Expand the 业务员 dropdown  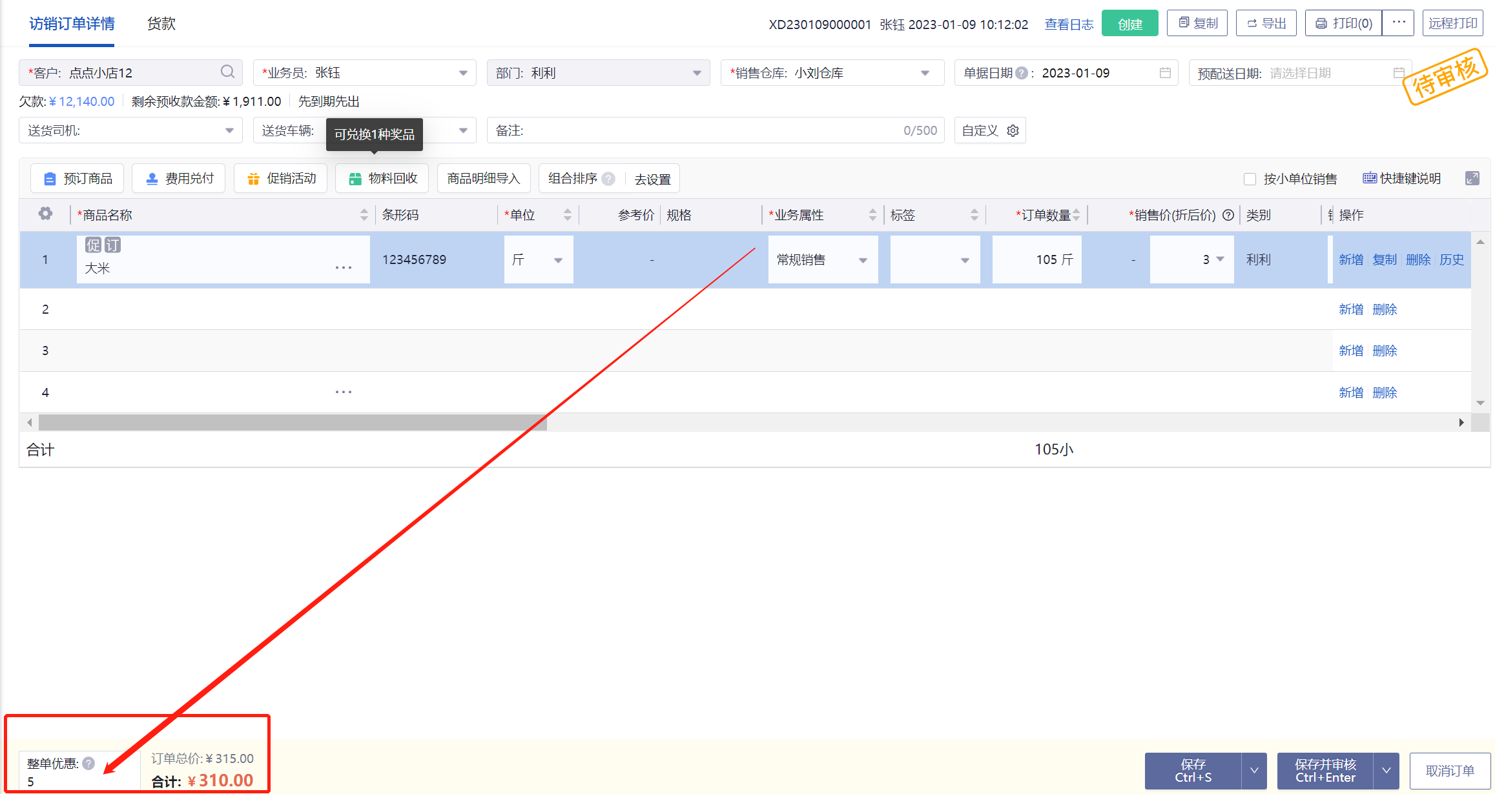click(x=463, y=73)
